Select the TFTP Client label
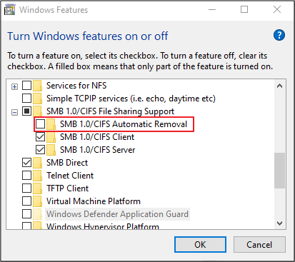Screen dimensions: 295x262 [x=68, y=188]
